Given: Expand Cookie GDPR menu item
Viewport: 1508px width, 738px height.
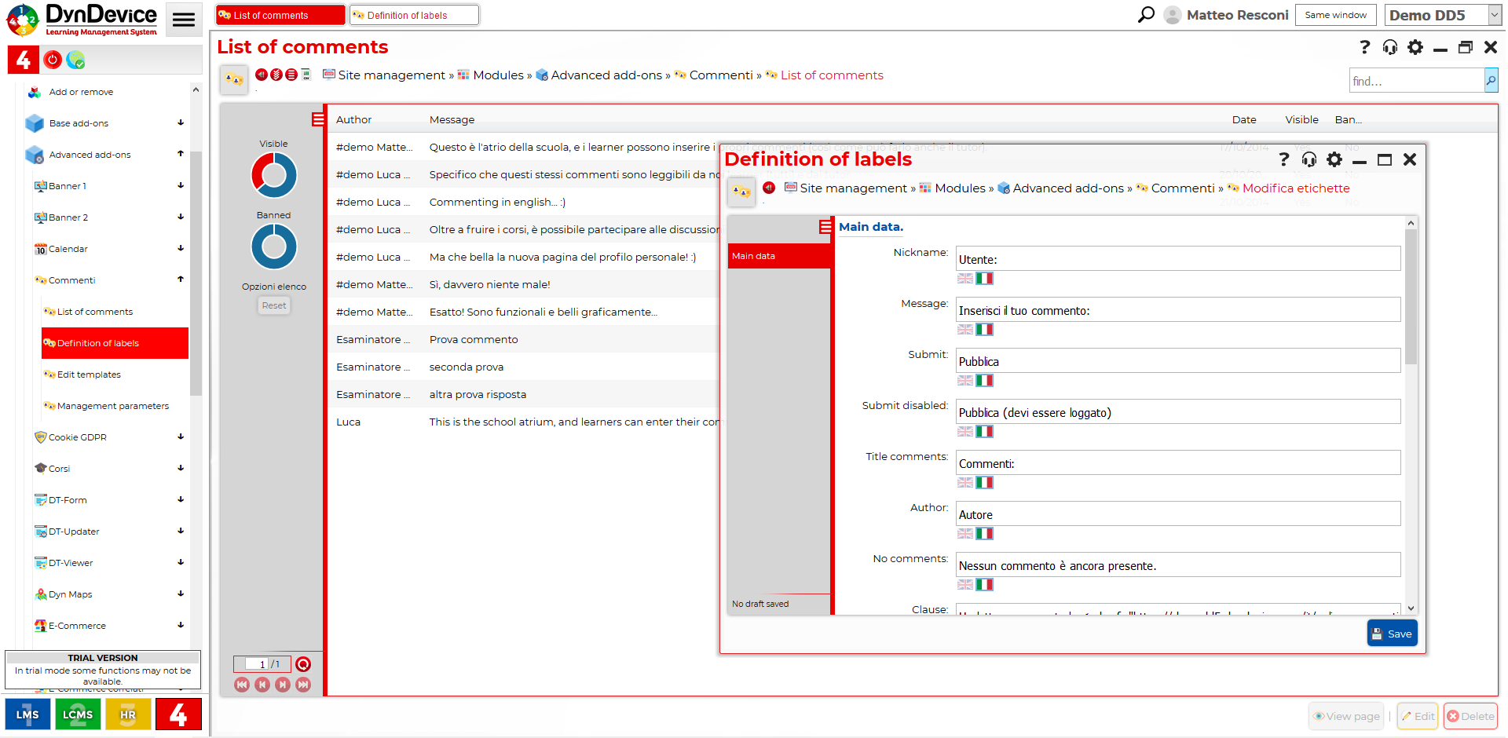Looking at the screenshot, I should pos(181,437).
